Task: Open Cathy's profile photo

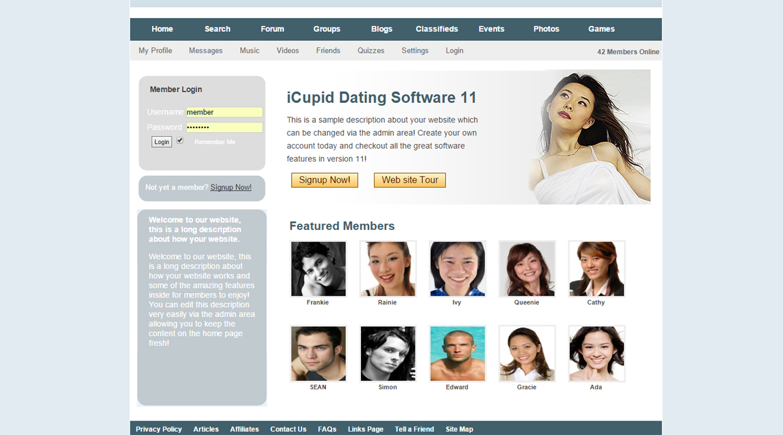Action: click(597, 269)
